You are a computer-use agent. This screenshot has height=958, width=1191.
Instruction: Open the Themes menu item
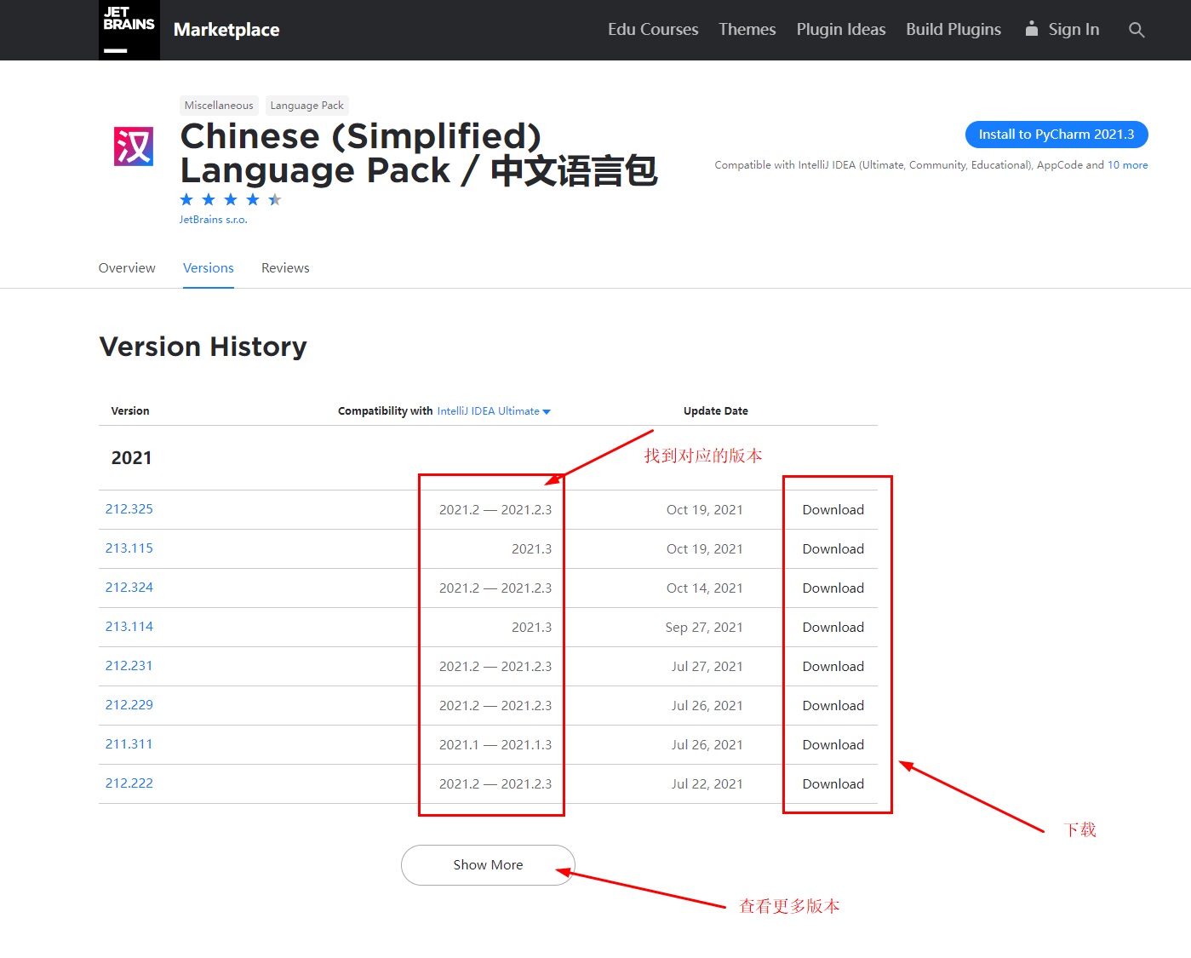(x=747, y=29)
